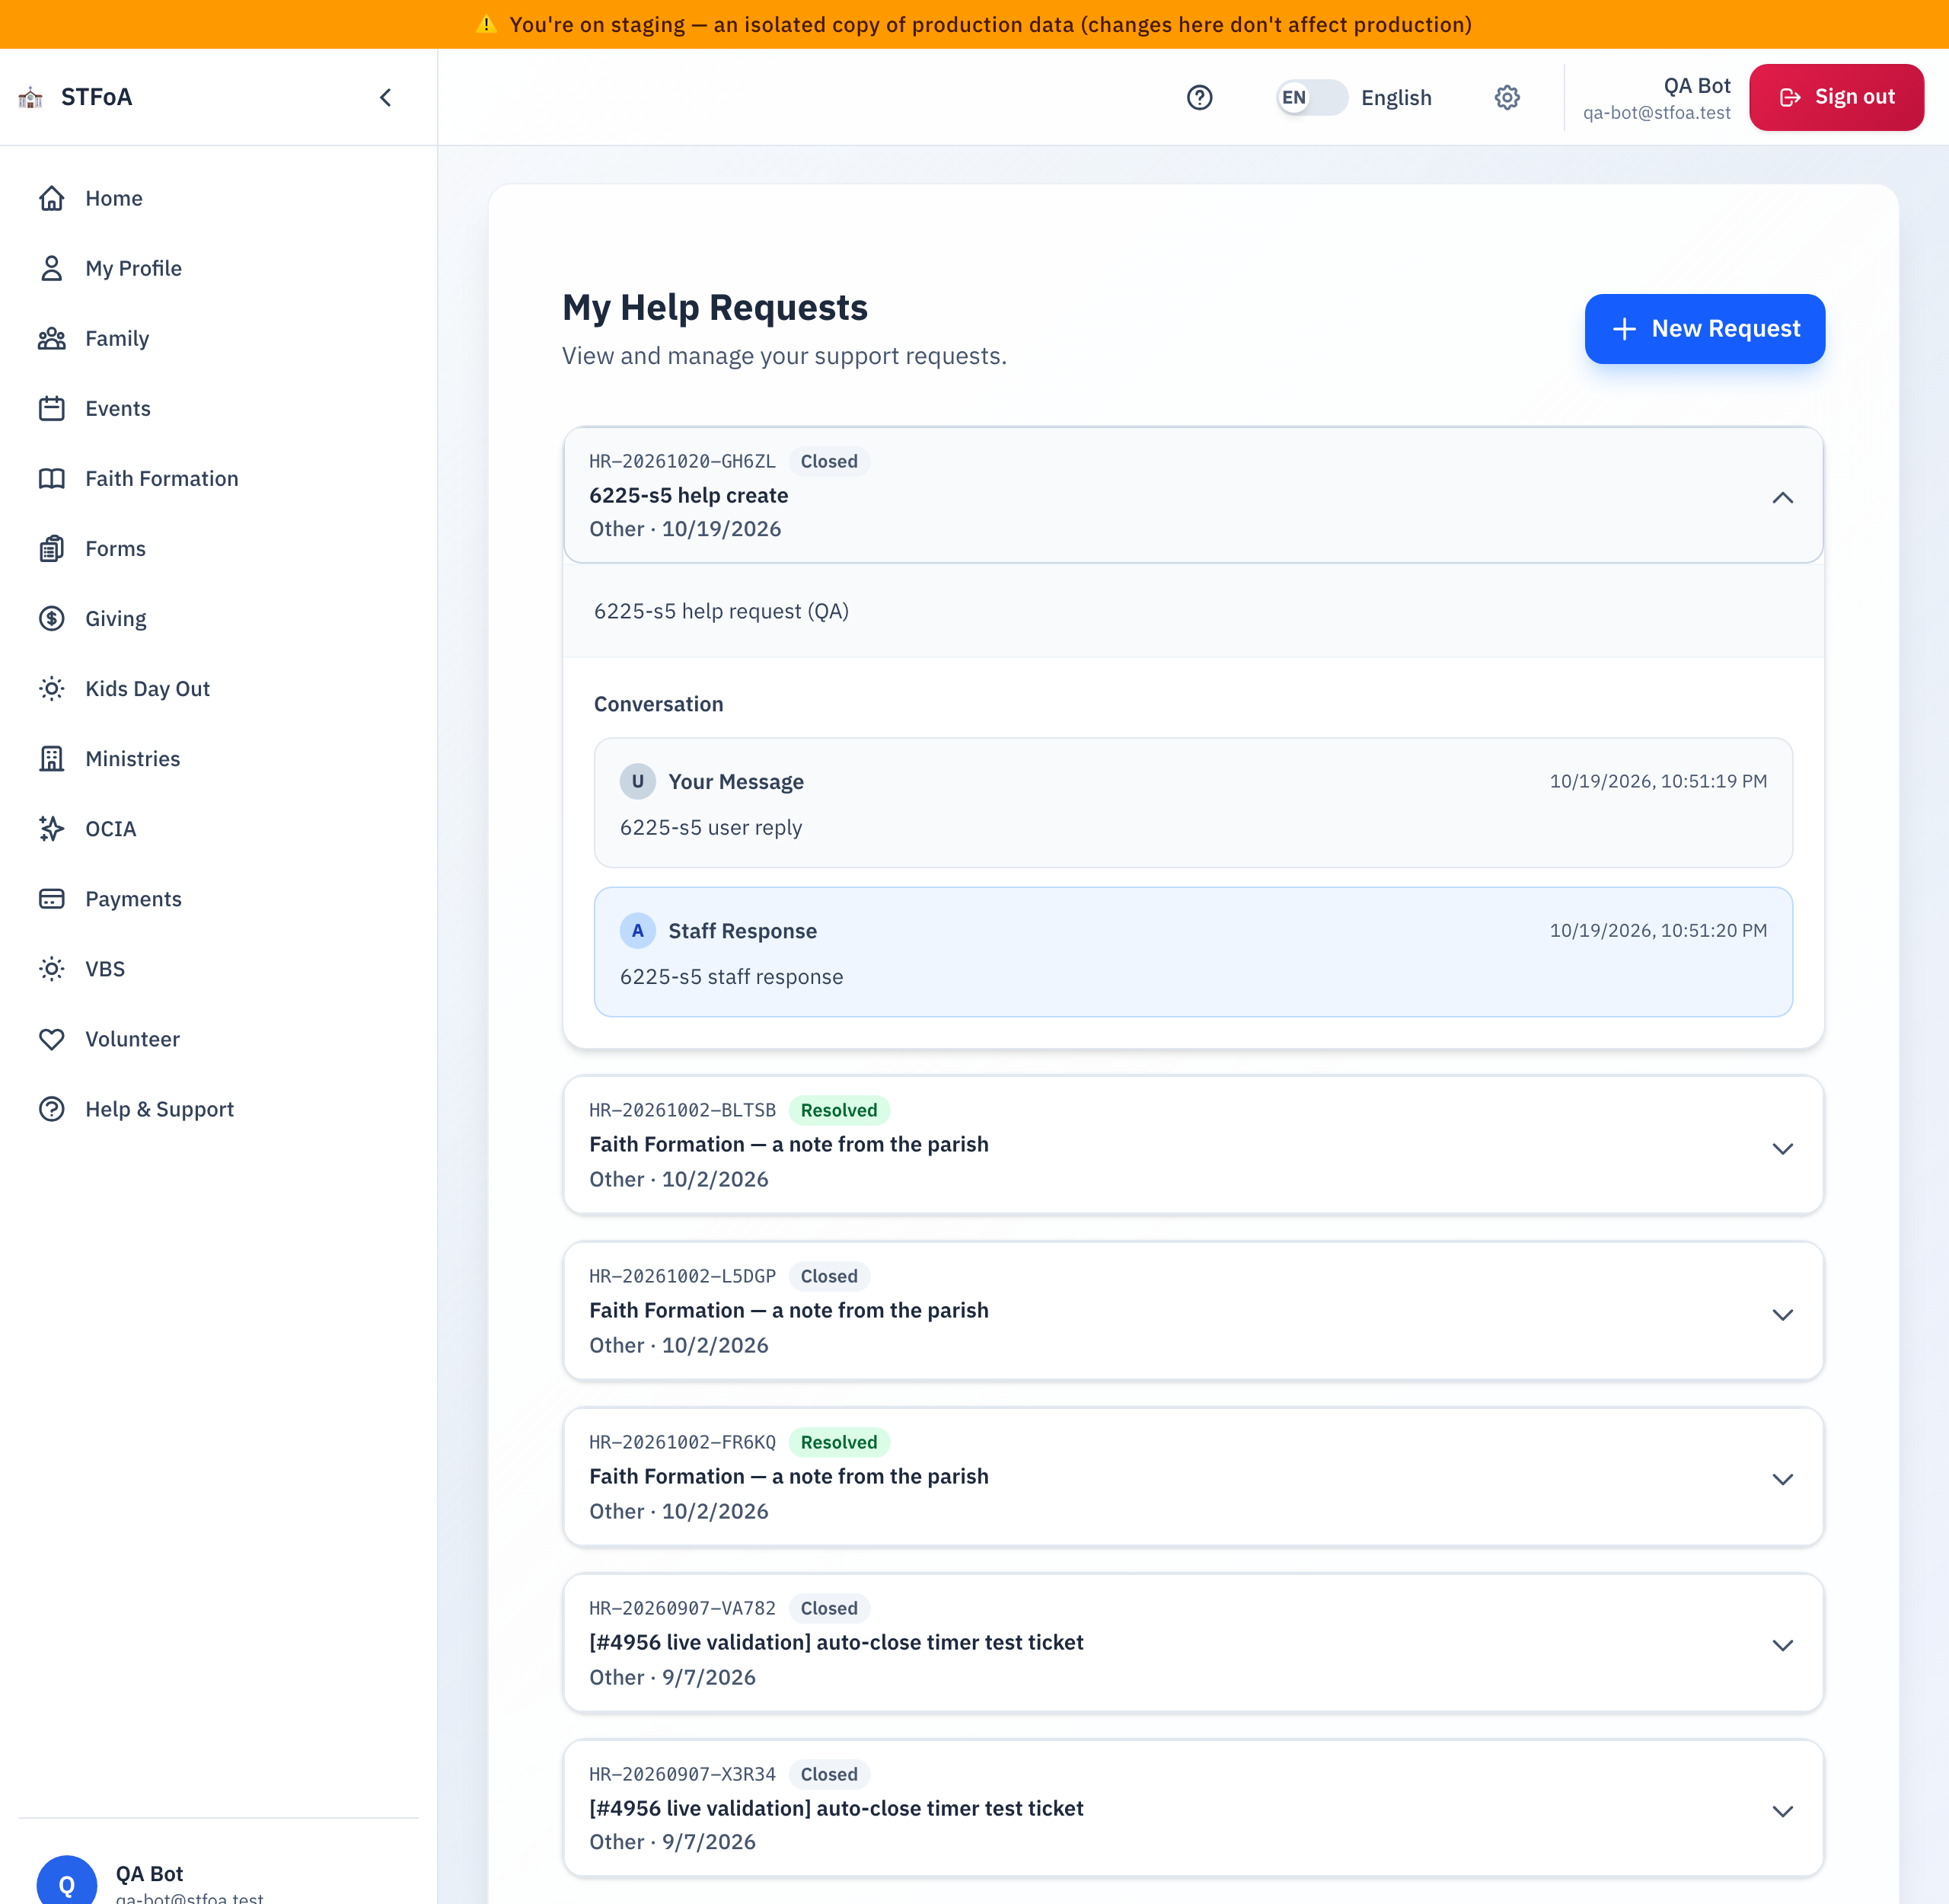Click the Payments card icon
Screen dimensions: 1949x1904
(52, 898)
